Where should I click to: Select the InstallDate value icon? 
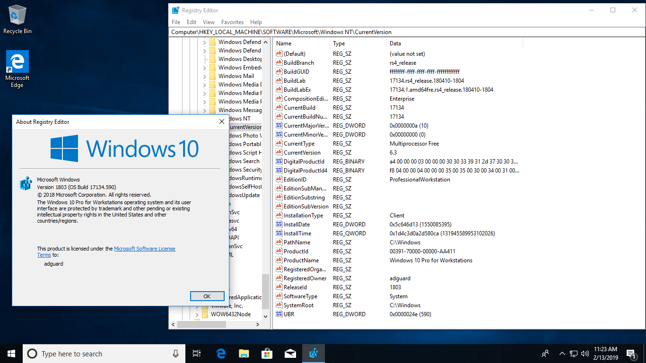pos(279,225)
